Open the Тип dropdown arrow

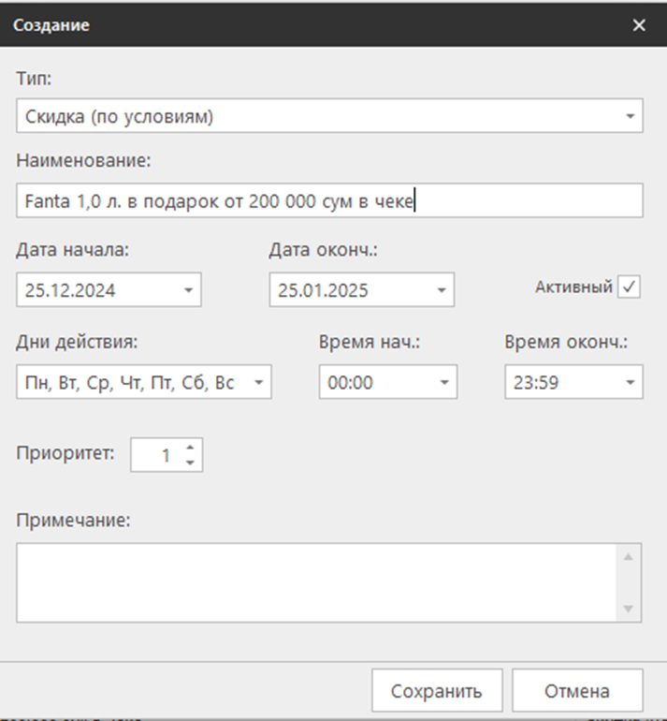tap(630, 117)
